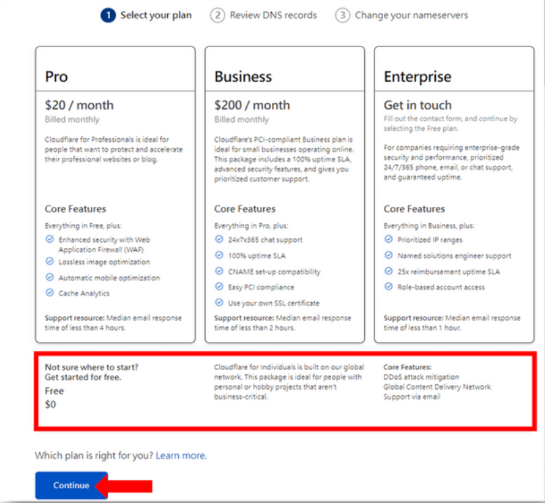Choose the Business plan card

[x=285, y=194]
